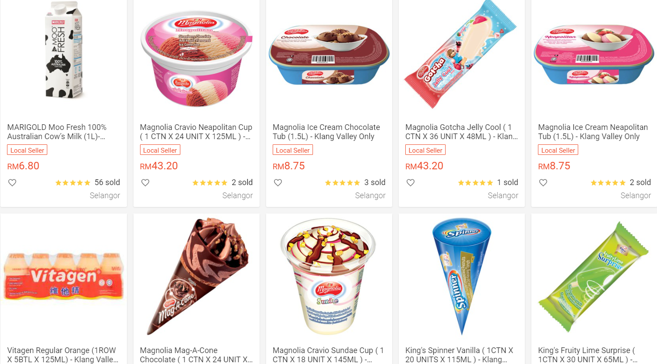Select the RM43.20 price of Cravio Neapolitan Cup

[159, 166]
